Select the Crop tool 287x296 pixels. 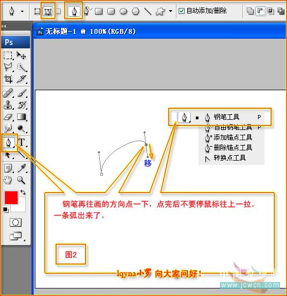point(8,79)
